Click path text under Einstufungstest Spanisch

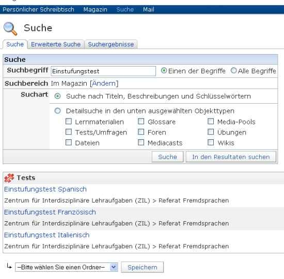pos(117,201)
